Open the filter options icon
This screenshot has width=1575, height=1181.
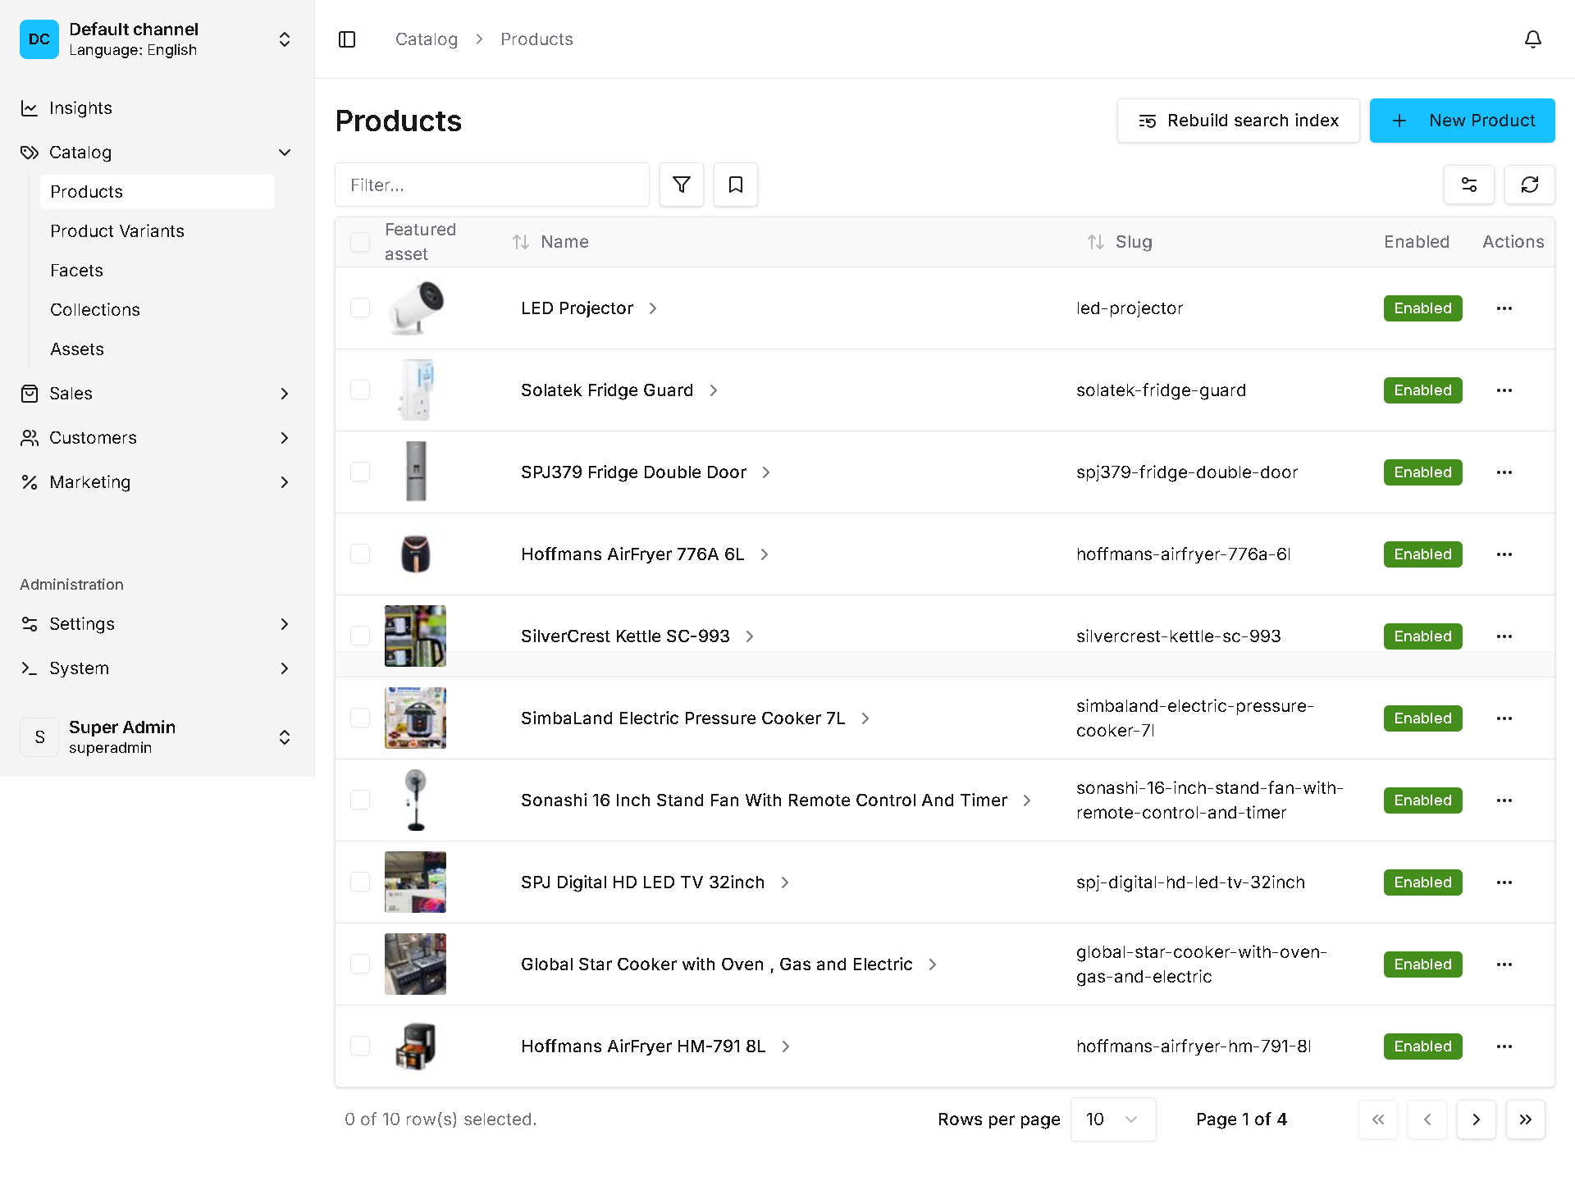point(681,185)
